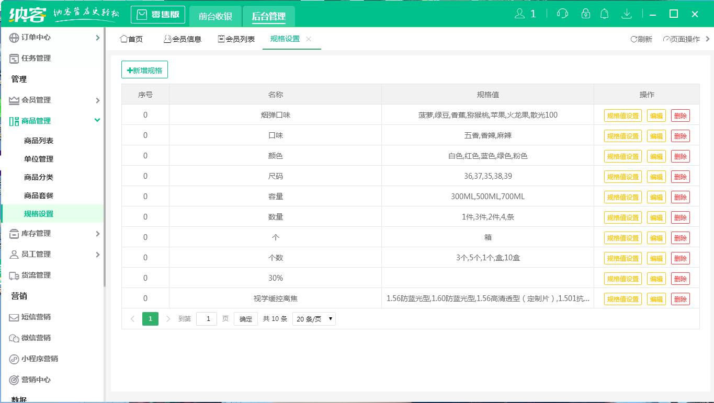Viewport: 714px width, 403px height.
Task: Click the user account icon showing 1
Action: pos(523,13)
